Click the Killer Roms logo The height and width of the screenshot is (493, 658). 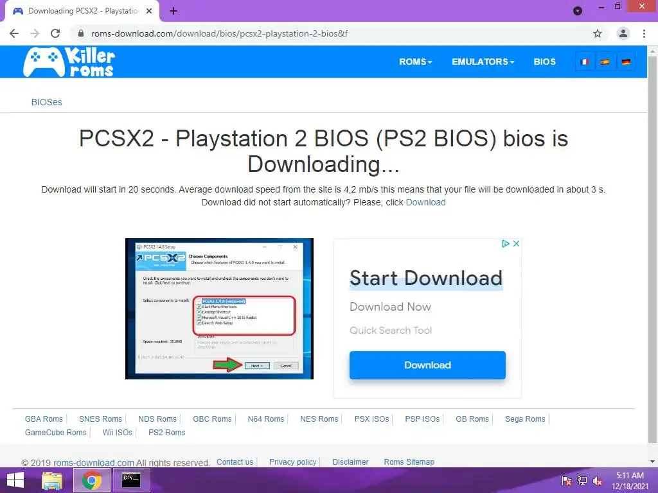pyautogui.click(x=69, y=62)
